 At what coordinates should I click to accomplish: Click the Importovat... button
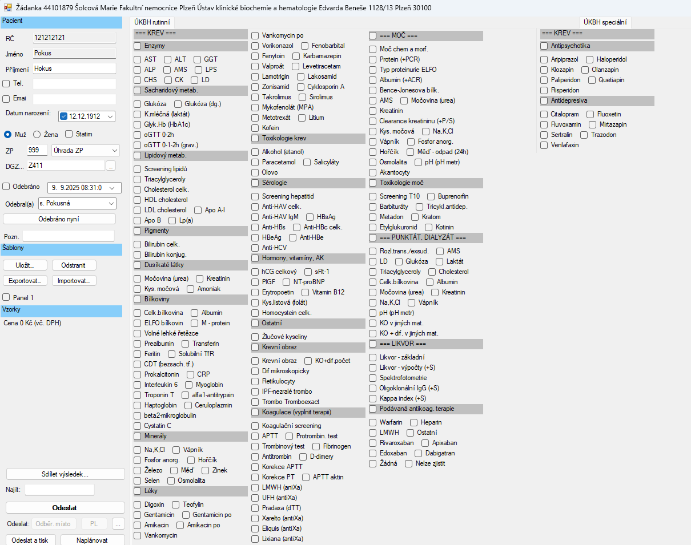pos(74,281)
